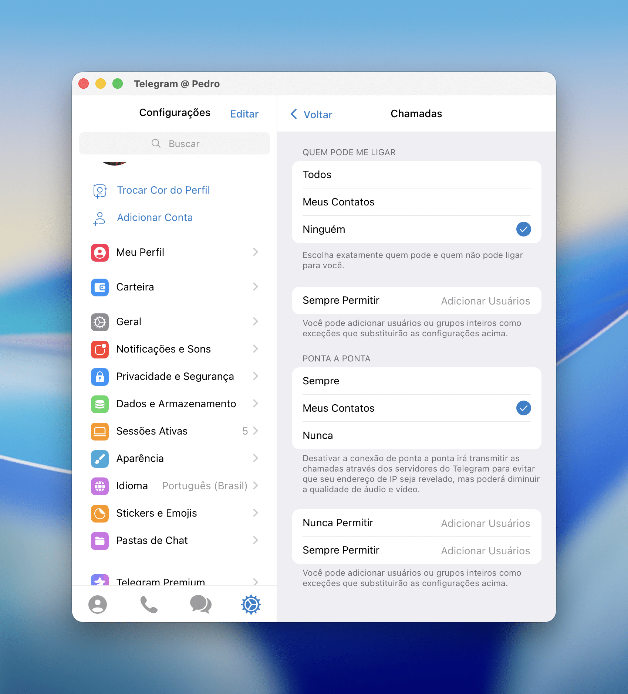Open the Contacts tab icon
The width and height of the screenshot is (628, 694).
point(98,605)
